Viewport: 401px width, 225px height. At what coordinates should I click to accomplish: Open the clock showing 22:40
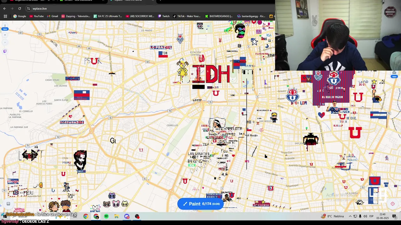(383, 216)
